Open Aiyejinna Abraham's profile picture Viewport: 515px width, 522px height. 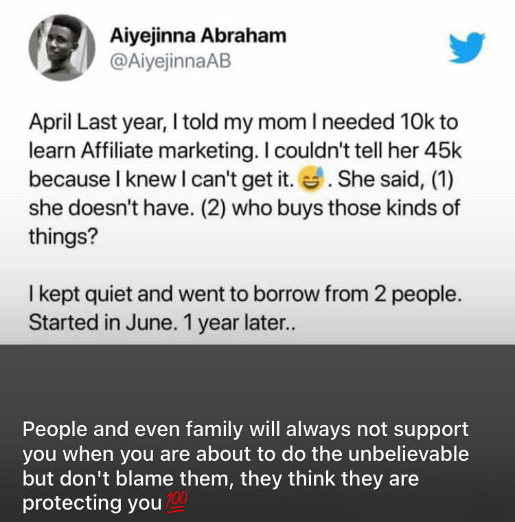(x=62, y=48)
